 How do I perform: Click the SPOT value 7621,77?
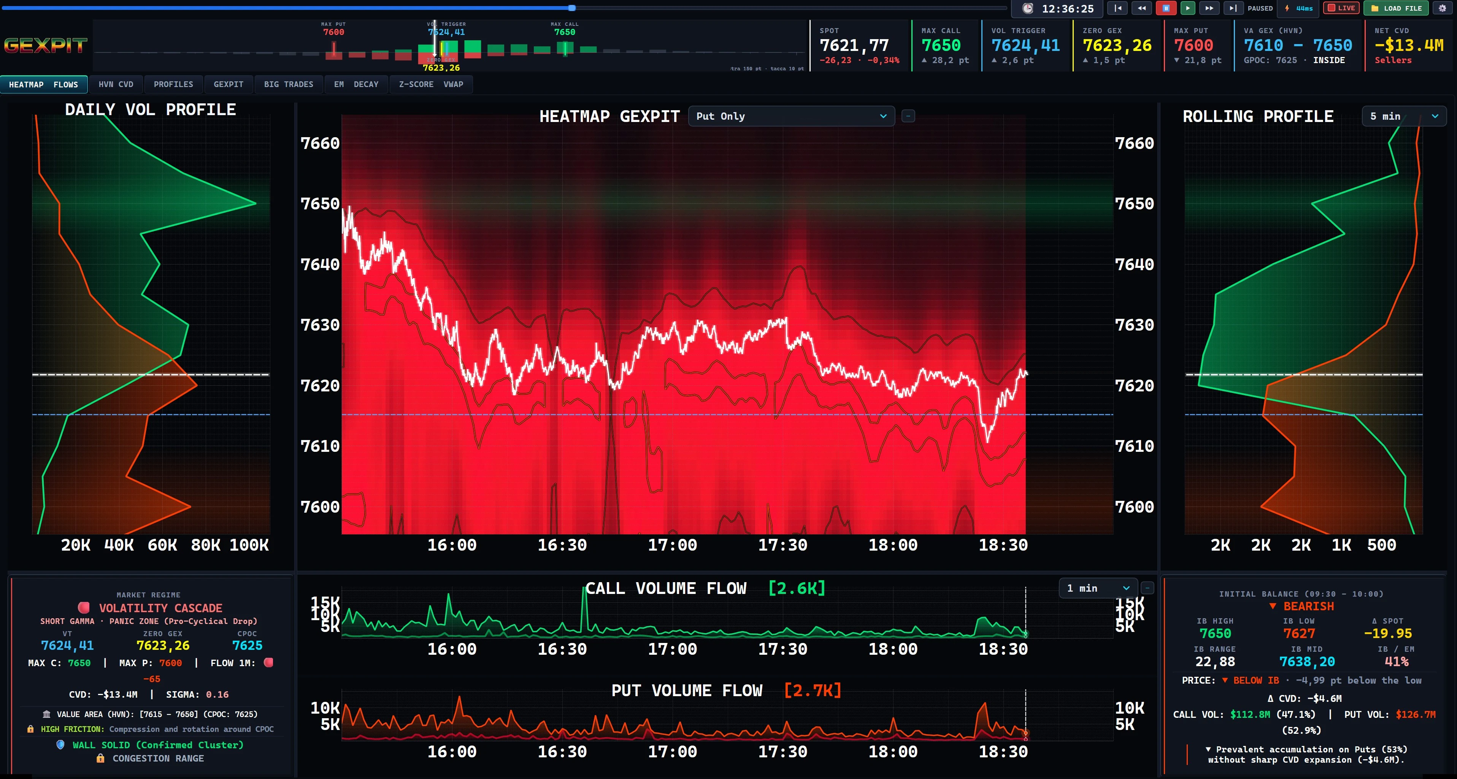(x=854, y=45)
